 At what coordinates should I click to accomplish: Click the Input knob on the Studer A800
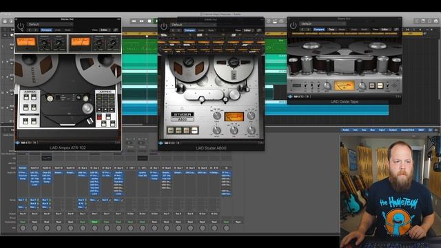pos(216,130)
